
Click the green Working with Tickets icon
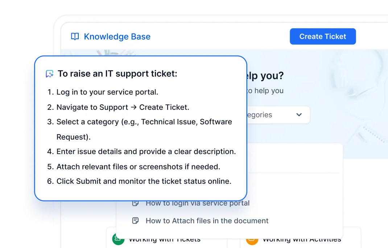118,239
